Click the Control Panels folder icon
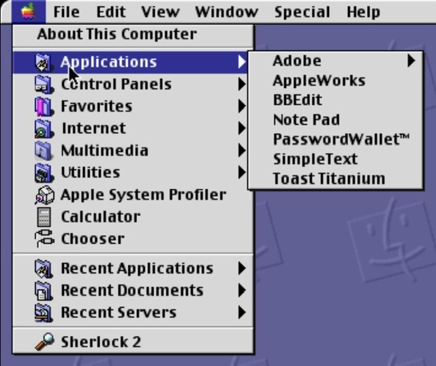This screenshot has width=436, height=366. [44, 85]
